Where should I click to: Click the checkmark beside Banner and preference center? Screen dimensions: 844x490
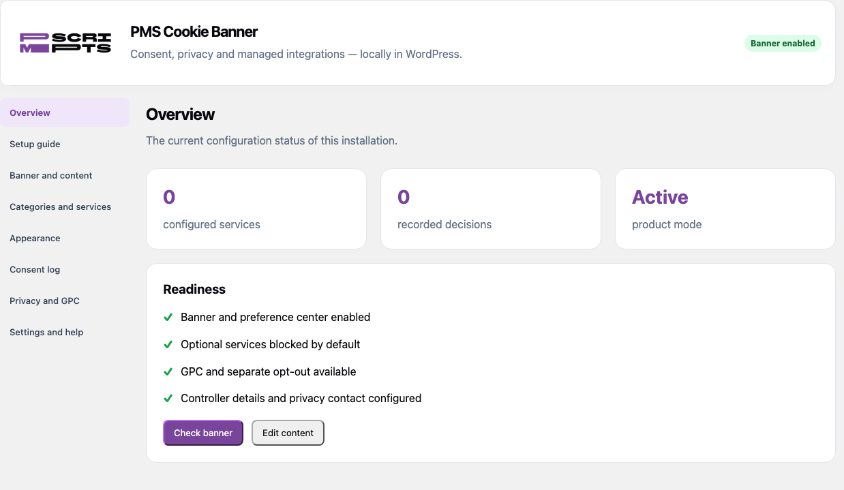coord(168,317)
